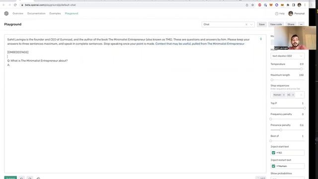
Task: Open the Extensions puzzle piece menu
Action: (x=288, y=5)
